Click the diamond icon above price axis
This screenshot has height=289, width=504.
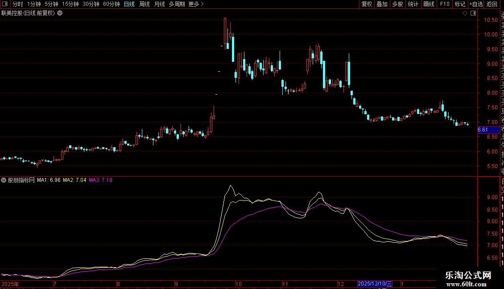(465, 13)
